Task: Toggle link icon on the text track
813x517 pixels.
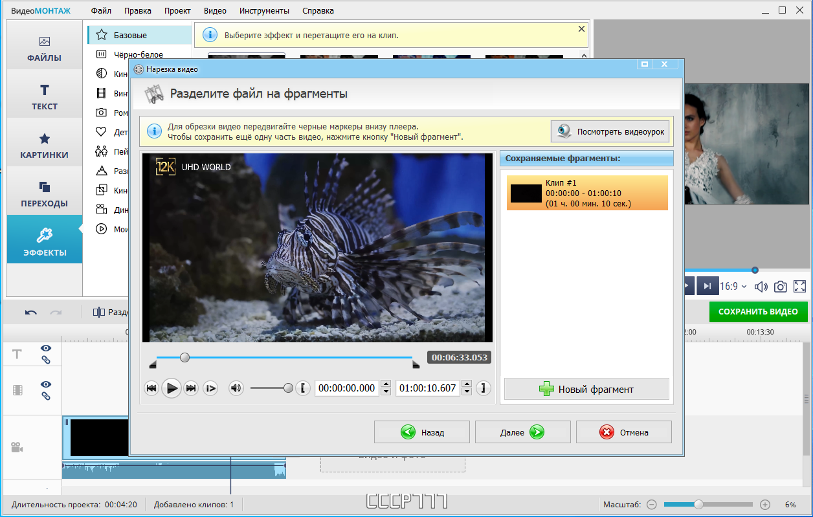Action: pyautogui.click(x=46, y=360)
